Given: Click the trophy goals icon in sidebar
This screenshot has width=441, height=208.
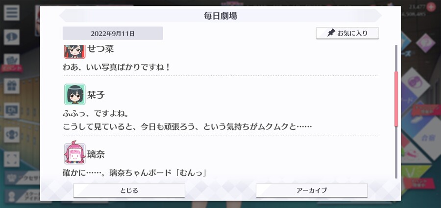Looking at the screenshot, I should tap(12, 135).
